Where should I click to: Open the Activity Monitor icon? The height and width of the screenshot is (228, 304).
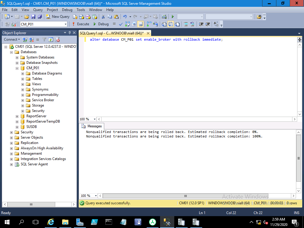(x=164, y=17)
